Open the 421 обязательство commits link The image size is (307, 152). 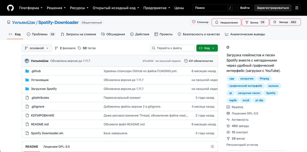click(199, 61)
